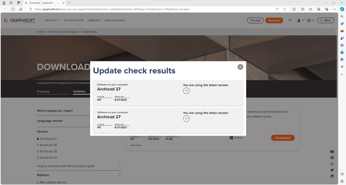
Task: Open the favorites list icon
Action: click(x=311, y=9)
